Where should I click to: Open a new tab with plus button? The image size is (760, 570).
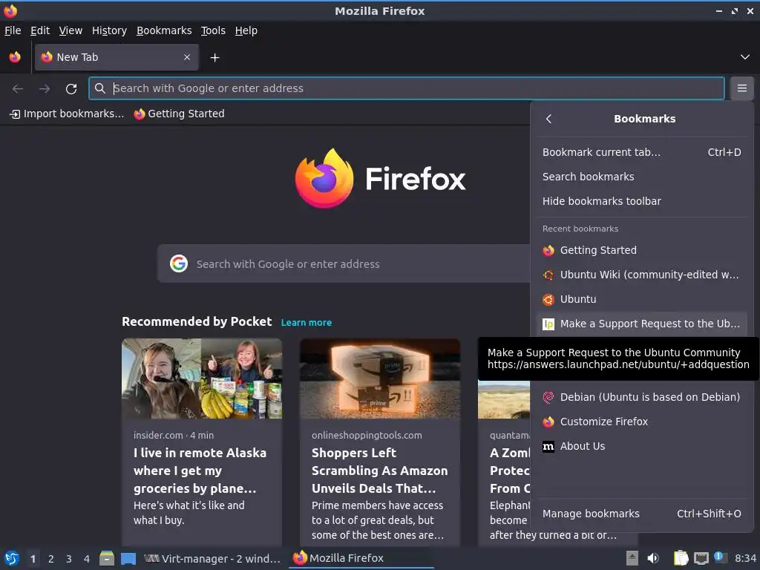[214, 58]
